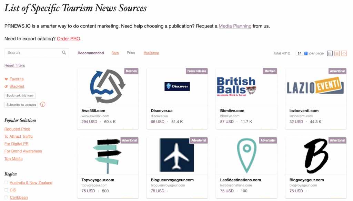
Task: Check the Caribbean region checkbox
Action: 6,197
